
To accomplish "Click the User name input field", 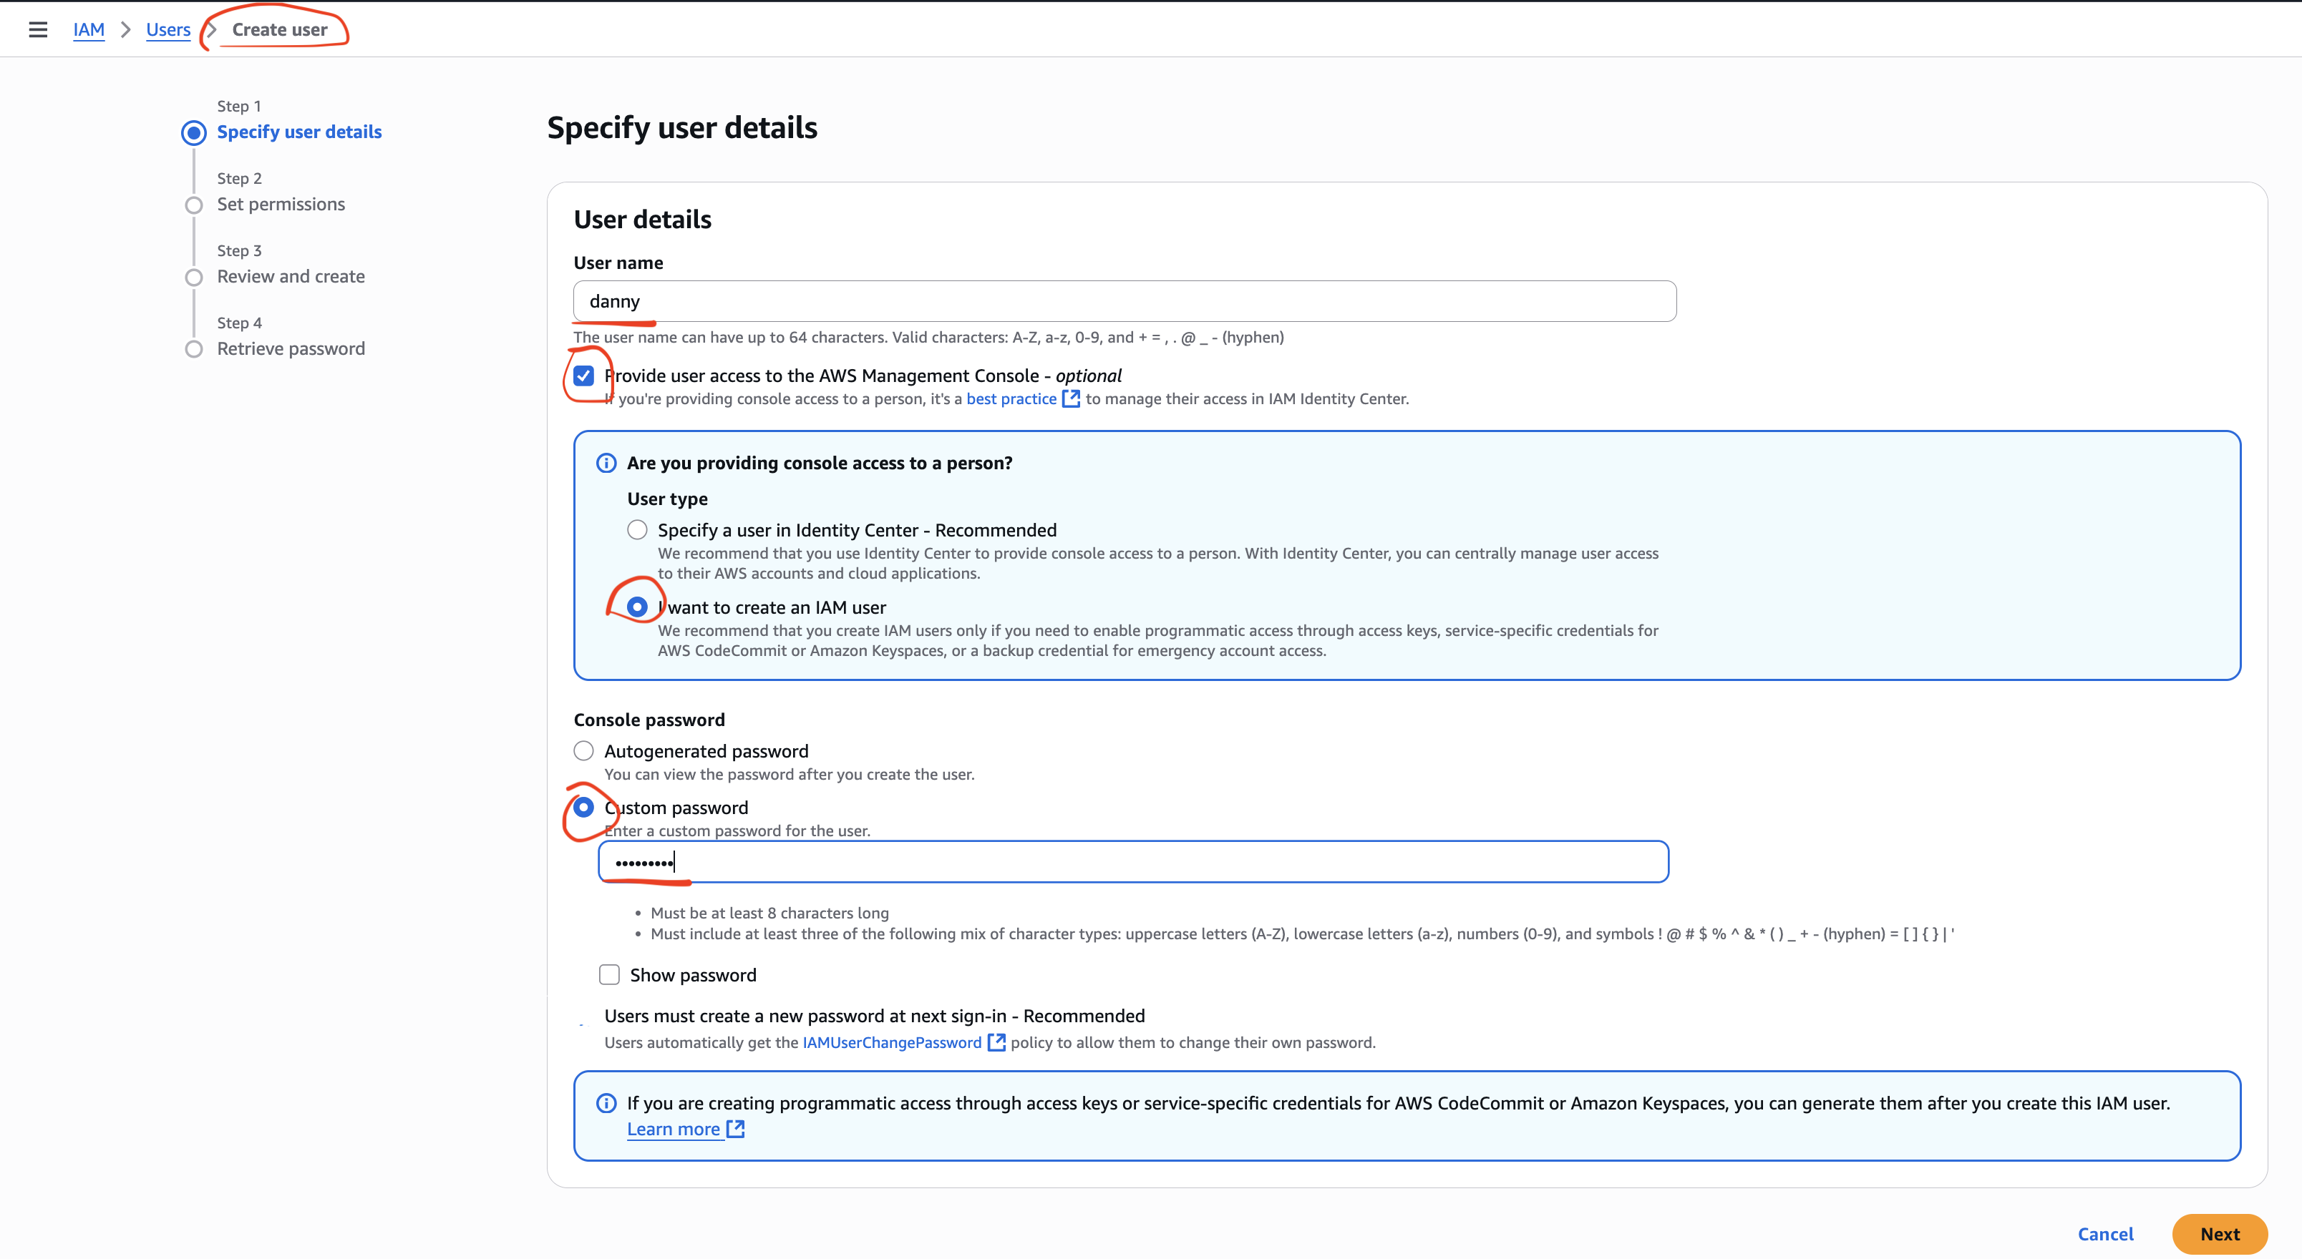I will pos(1125,301).
